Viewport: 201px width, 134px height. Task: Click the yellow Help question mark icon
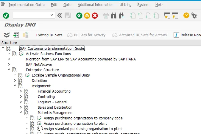point(186,15)
